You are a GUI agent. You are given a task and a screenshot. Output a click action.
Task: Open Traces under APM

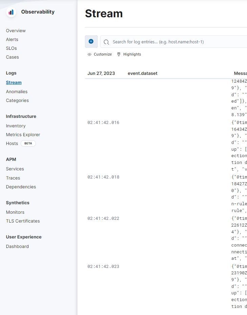point(13,178)
